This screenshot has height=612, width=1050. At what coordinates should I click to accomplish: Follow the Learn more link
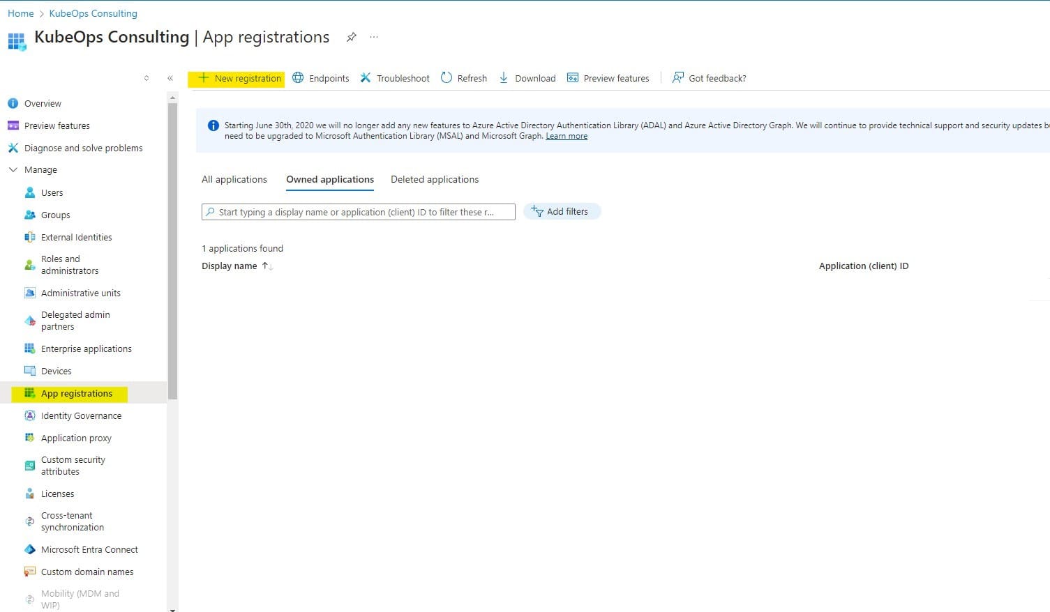567,136
